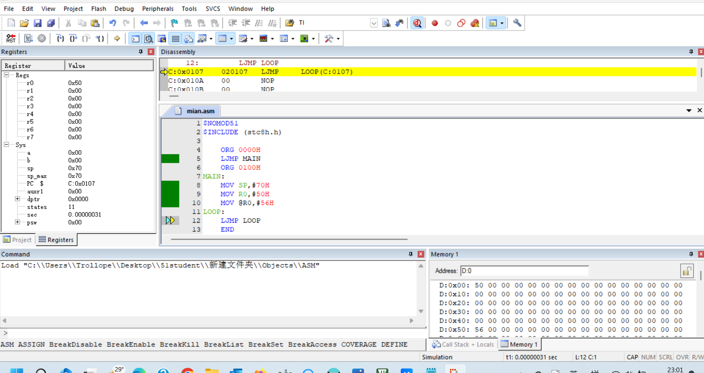Click the Paste icon
The height and width of the screenshot is (373, 704).
(x=95, y=23)
